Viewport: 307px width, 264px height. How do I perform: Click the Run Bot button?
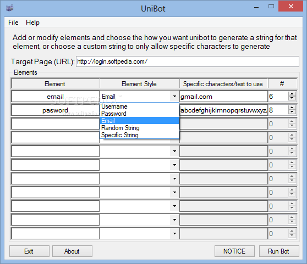(x=279, y=251)
